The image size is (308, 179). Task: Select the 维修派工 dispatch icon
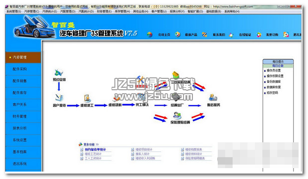pyautogui.click(x=87, y=98)
